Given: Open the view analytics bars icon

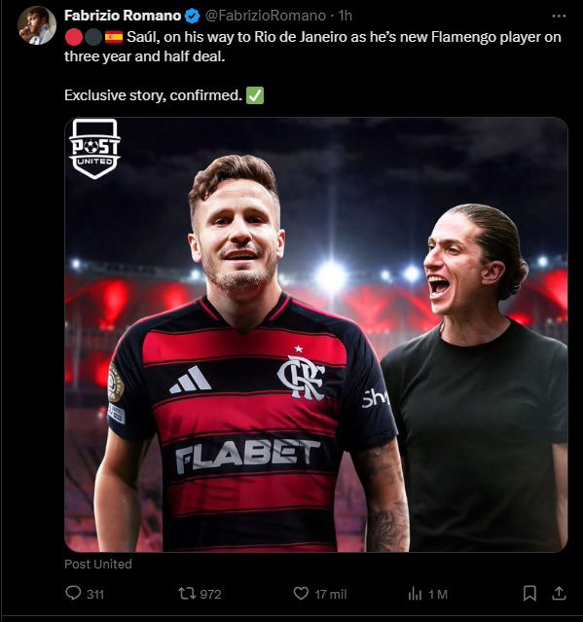Looking at the screenshot, I should pyautogui.click(x=415, y=594).
